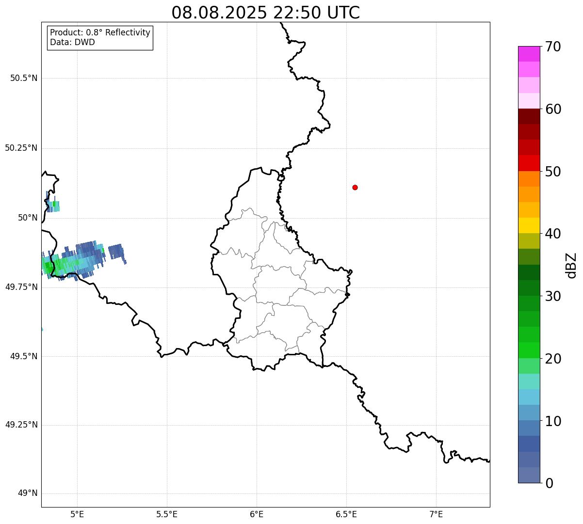Select the 0 dBZ colorbar bottom label
The width and height of the screenshot is (583, 524).
550,483
